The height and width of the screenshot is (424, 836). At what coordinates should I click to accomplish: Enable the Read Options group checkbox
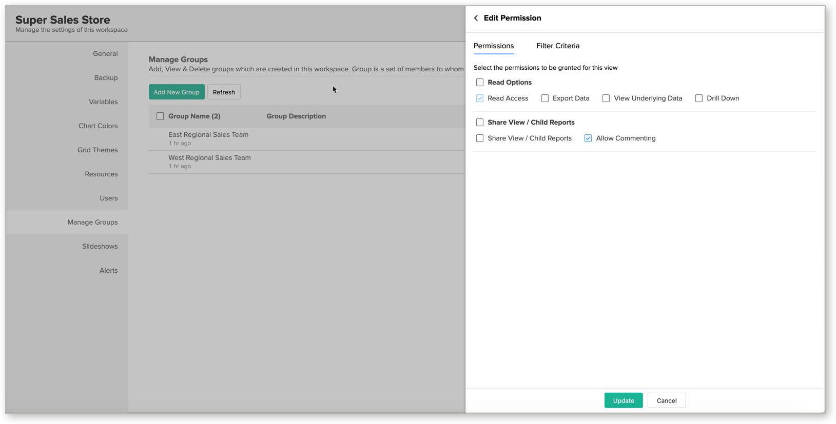(x=479, y=83)
